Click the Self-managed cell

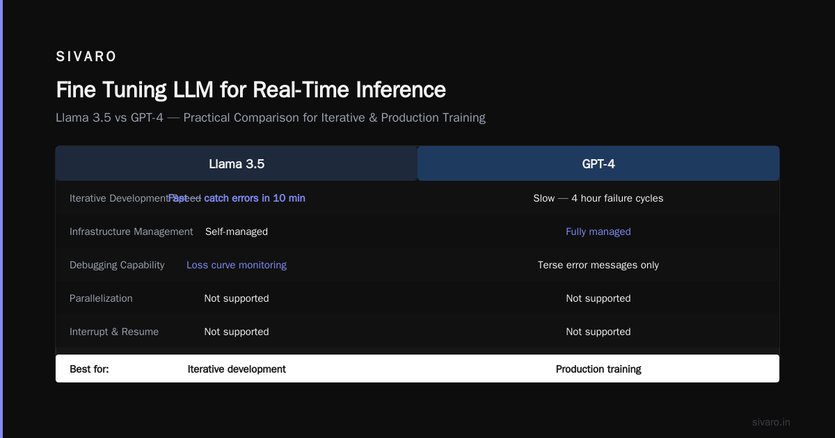[237, 232]
